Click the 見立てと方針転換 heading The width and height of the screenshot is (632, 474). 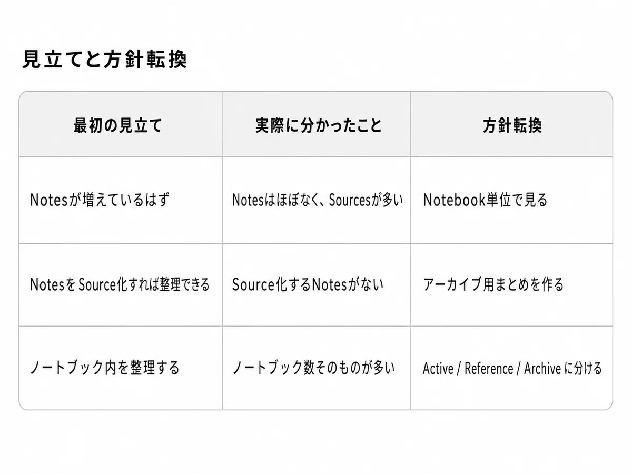click(x=105, y=60)
